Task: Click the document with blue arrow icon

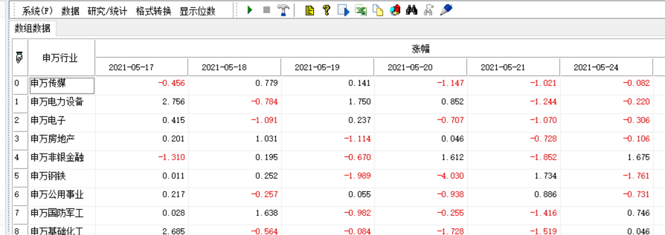Action: (x=343, y=10)
